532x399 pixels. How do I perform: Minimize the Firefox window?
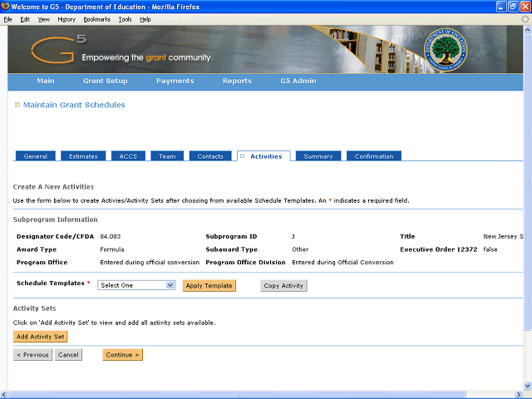pyautogui.click(x=501, y=7)
